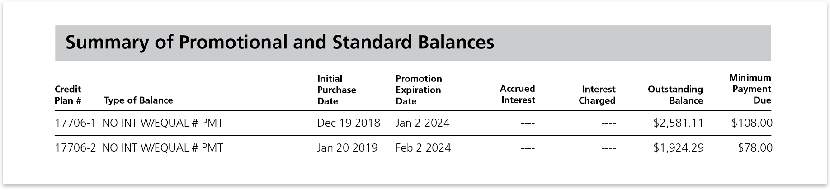This screenshot has width=830, height=190.
Task: Click the Jan 20 2019 purchase date
Action: point(347,148)
